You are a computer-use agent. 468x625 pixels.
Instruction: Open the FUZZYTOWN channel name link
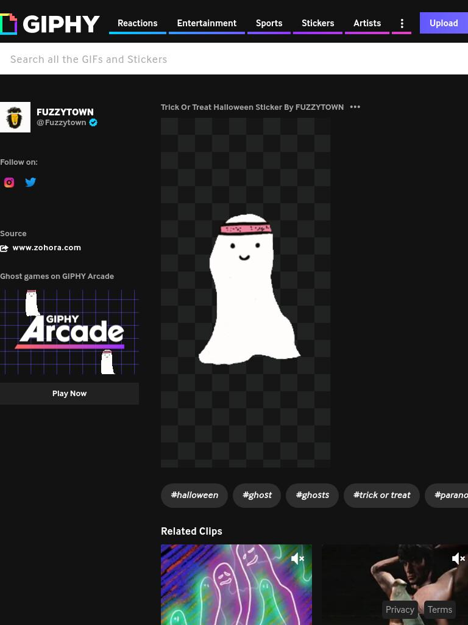65,112
